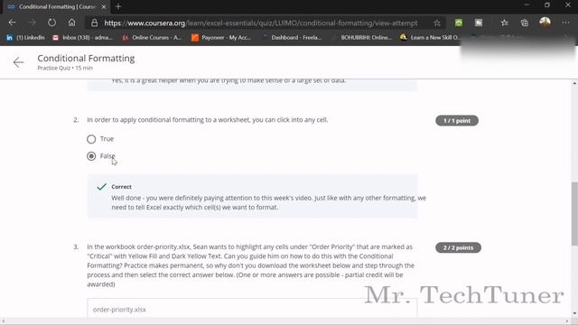
Task: Click the 2 / 2 points badge
Action: [458, 247]
